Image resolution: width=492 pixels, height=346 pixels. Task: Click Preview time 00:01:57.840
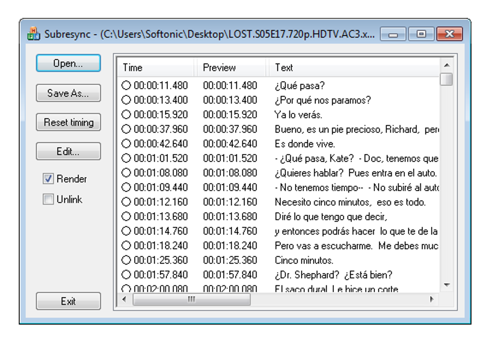pos(230,275)
